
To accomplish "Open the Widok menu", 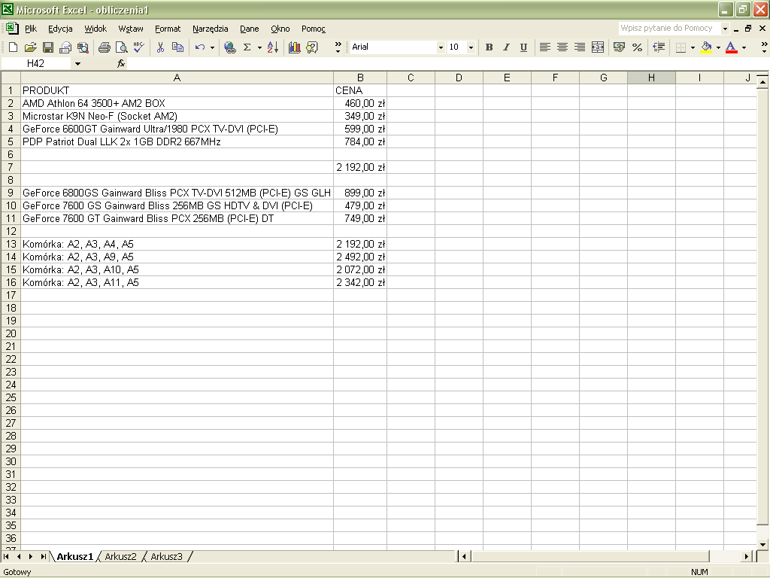I will coord(95,29).
